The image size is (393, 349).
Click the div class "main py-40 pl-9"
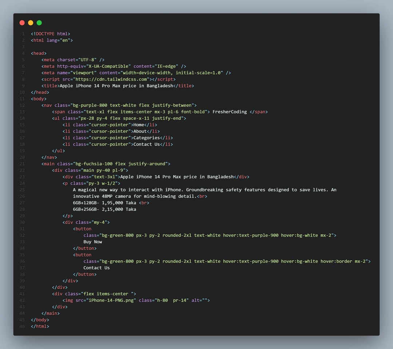90,170
